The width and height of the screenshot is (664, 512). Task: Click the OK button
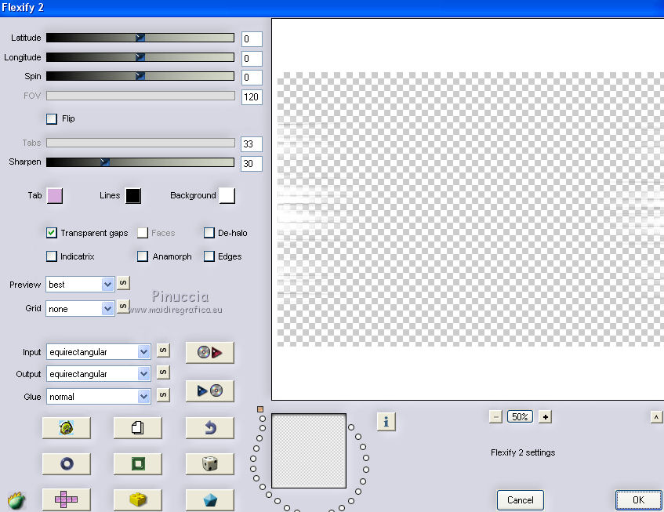pos(639,500)
